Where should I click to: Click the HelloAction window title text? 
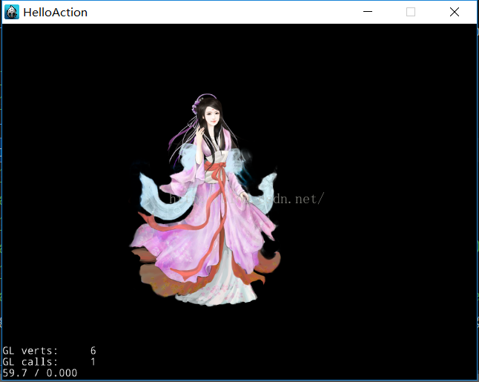coord(56,13)
